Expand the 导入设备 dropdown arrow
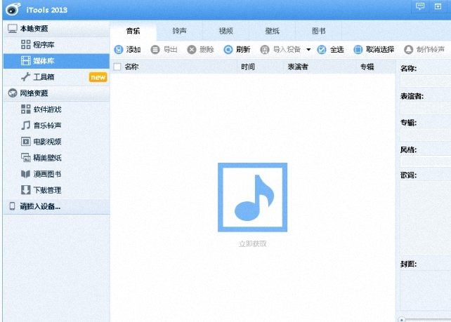The height and width of the screenshot is (322, 451). [308, 50]
